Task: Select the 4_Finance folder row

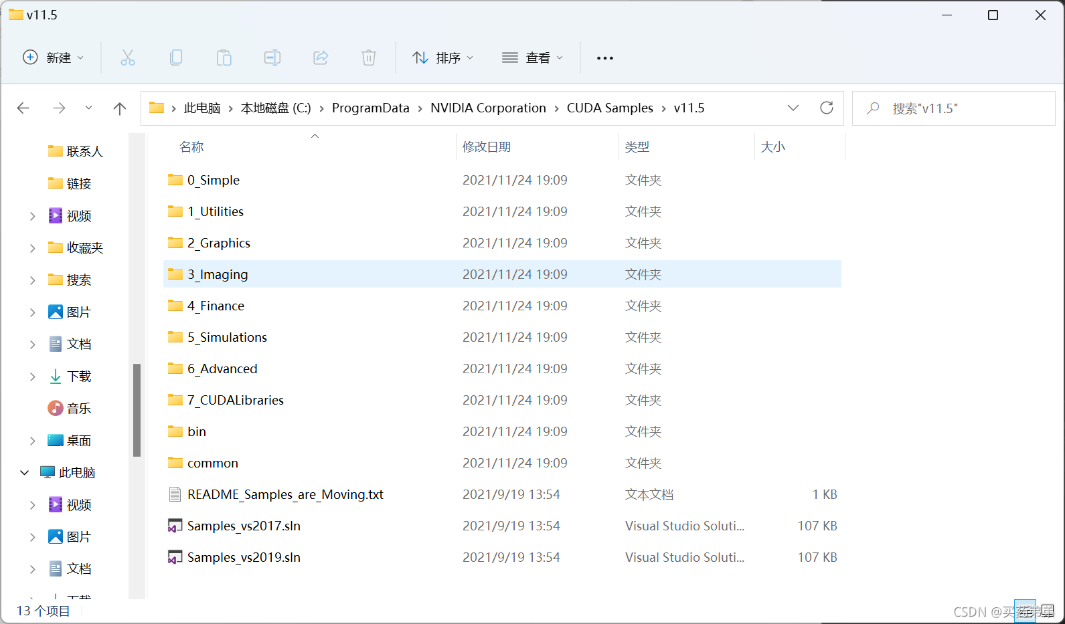Action: [x=502, y=306]
